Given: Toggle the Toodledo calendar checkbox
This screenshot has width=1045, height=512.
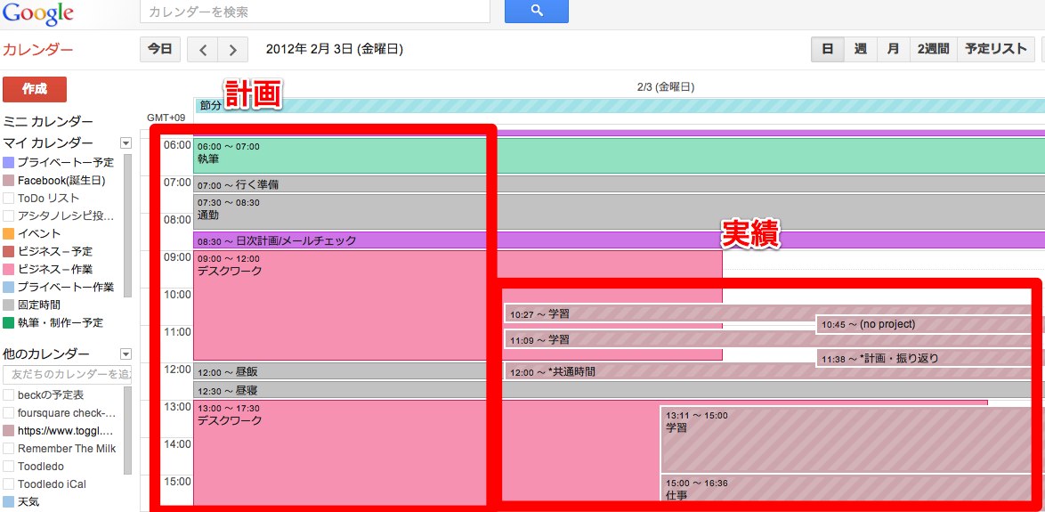Looking at the screenshot, I should click(9, 467).
